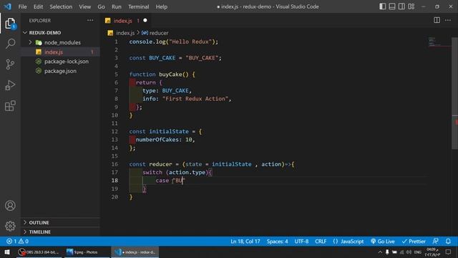This screenshot has width=458, height=258.
Task: Switch to OBS in taskbar
Action: click(x=39, y=252)
